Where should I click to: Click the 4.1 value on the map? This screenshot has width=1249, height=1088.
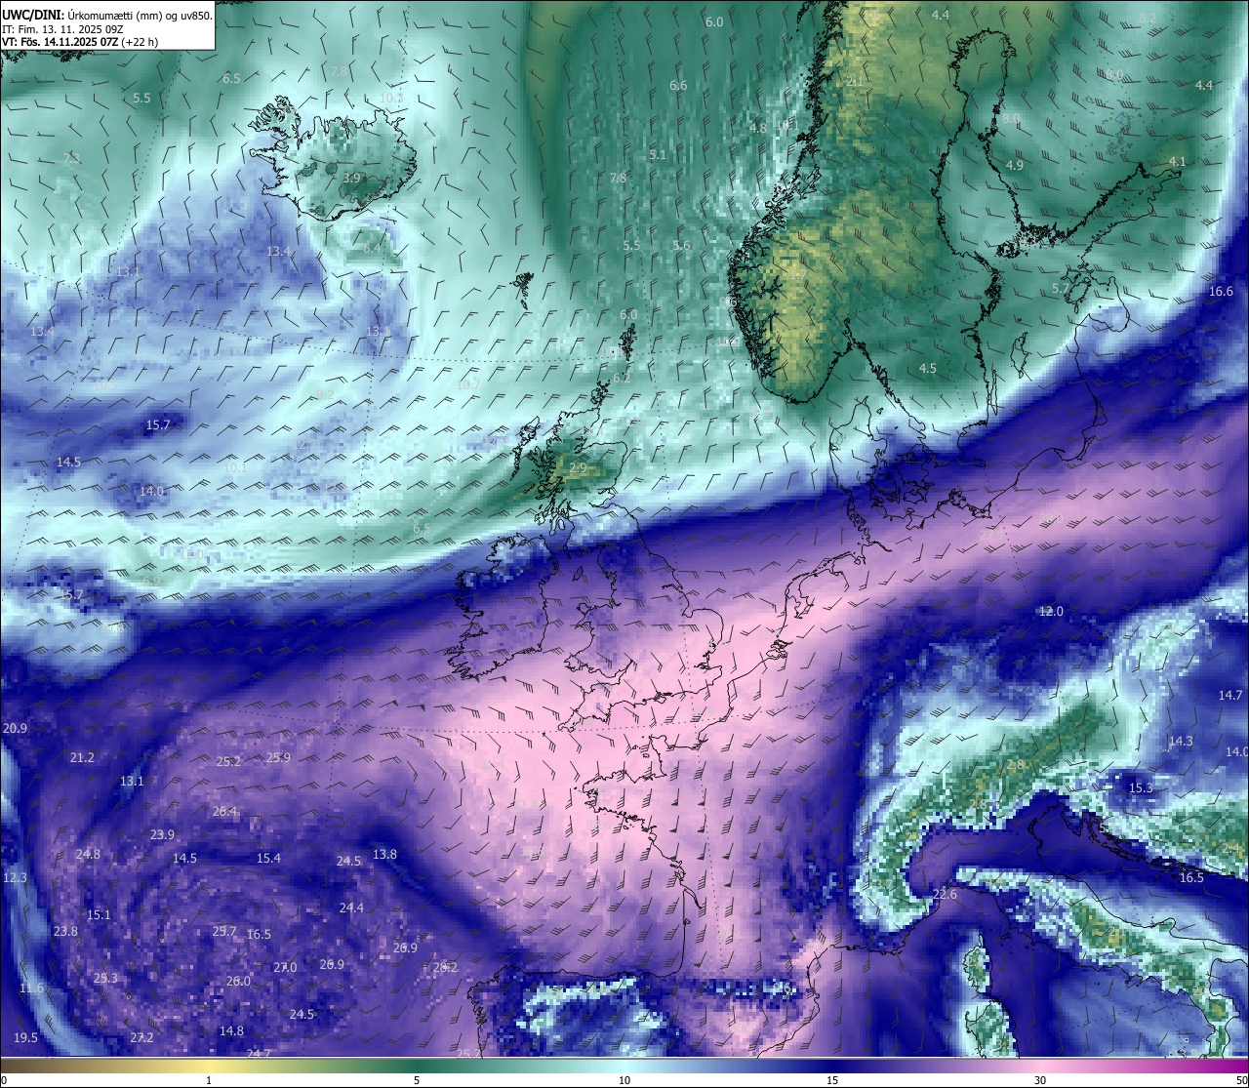coord(1178,161)
